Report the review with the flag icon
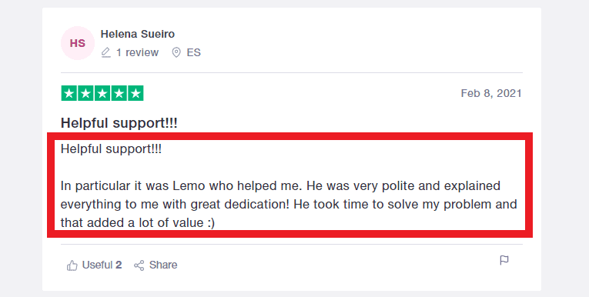The width and height of the screenshot is (589, 297). [504, 260]
